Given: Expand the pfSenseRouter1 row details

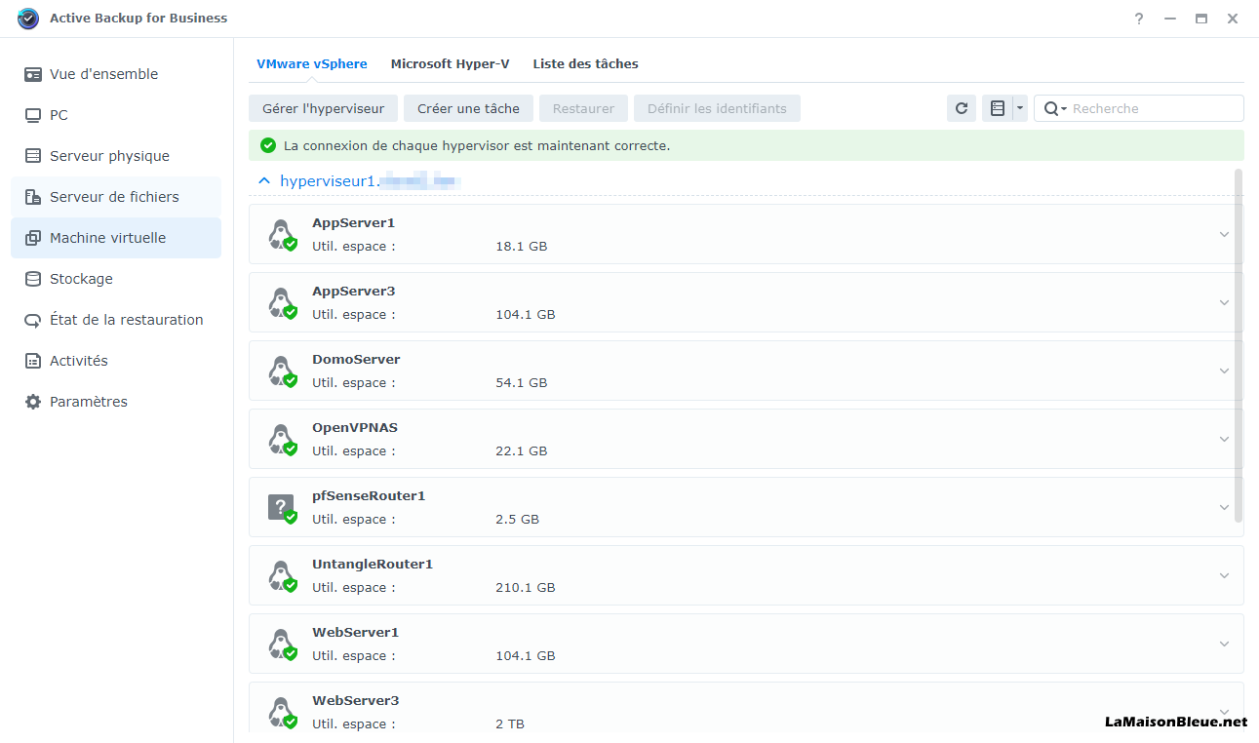Looking at the screenshot, I should pyautogui.click(x=1224, y=507).
